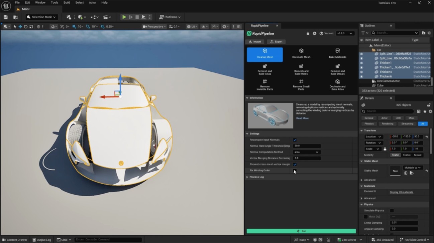The width and height of the screenshot is (434, 243).
Task: Open the Multiple Values static mesh dropdown
Action: 413,168
